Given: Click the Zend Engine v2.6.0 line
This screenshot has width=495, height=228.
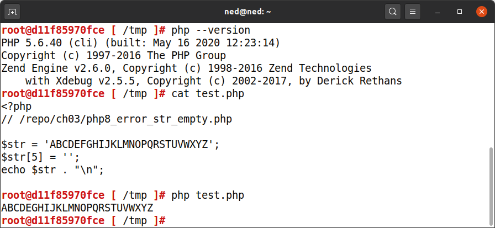Looking at the screenshot, I should [x=186, y=68].
